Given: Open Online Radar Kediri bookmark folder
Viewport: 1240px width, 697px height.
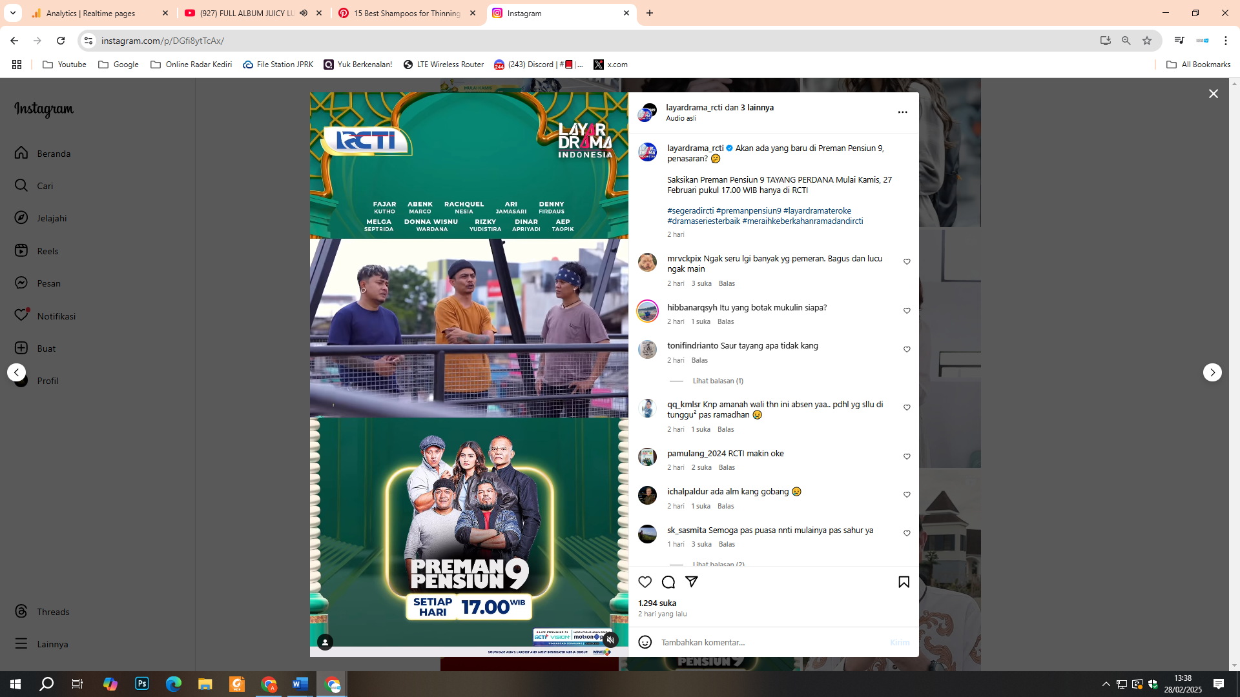Looking at the screenshot, I should click(x=191, y=65).
